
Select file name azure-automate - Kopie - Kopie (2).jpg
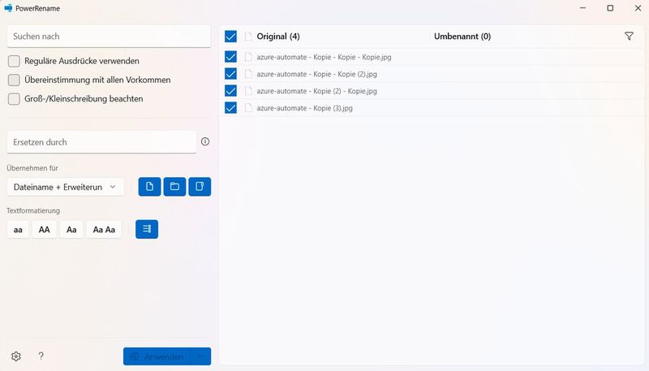(x=316, y=74)
